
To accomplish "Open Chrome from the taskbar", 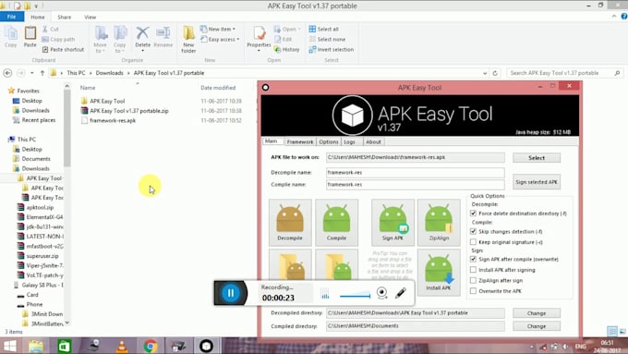I will [151, 346].
